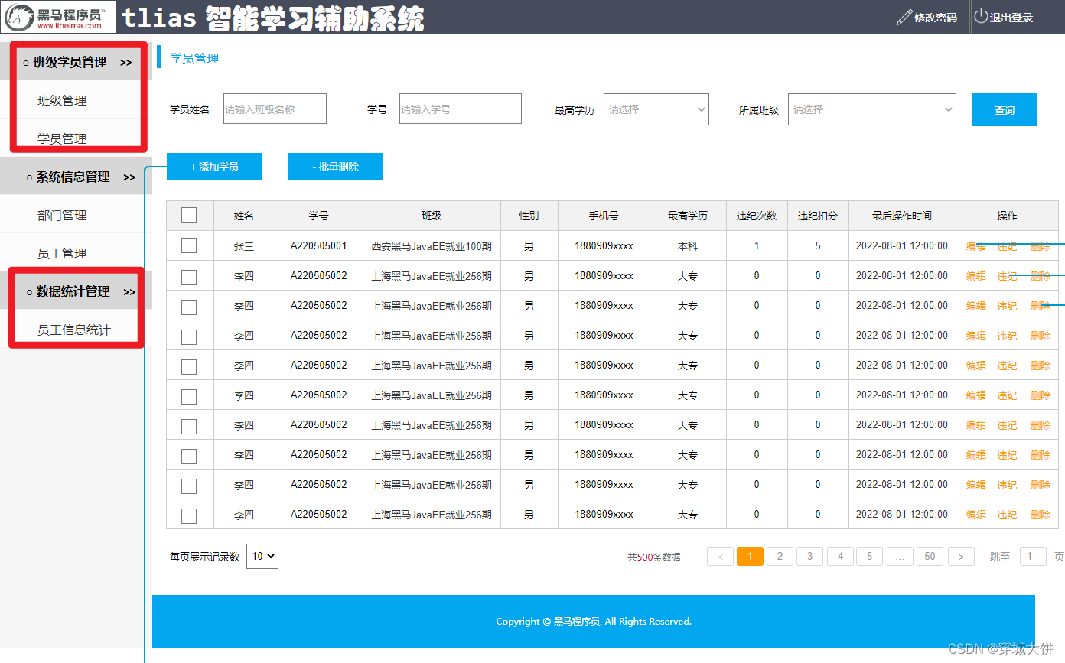The width and height of the screenshot is (1065, 663).
Task: Open 员工信息统计 from the sidebar
Action: (73, 330)
